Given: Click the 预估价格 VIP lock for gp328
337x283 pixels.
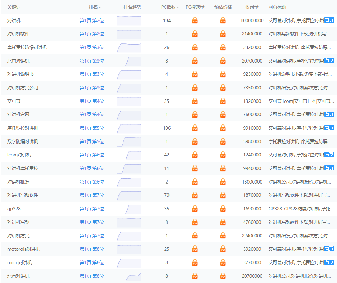Looking at the screenshot, I should pos(223,209).
